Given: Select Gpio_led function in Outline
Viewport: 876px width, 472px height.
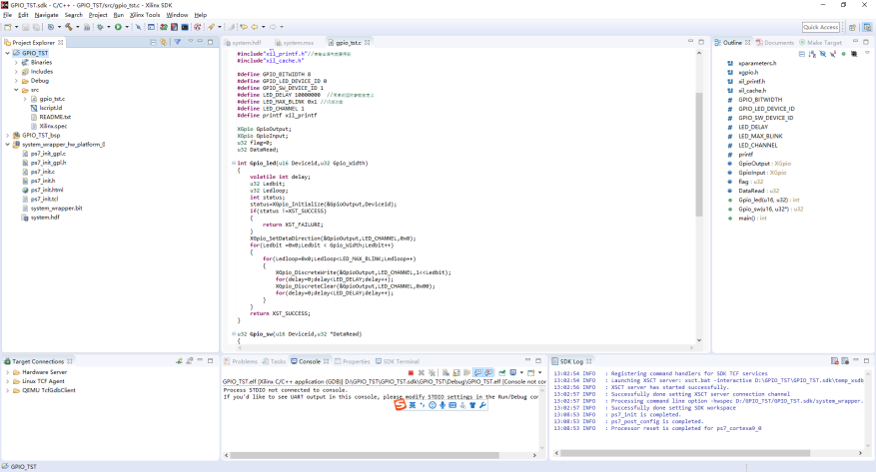Looking at the screenshot, I should pyautogui.click(x=768, y=200).
